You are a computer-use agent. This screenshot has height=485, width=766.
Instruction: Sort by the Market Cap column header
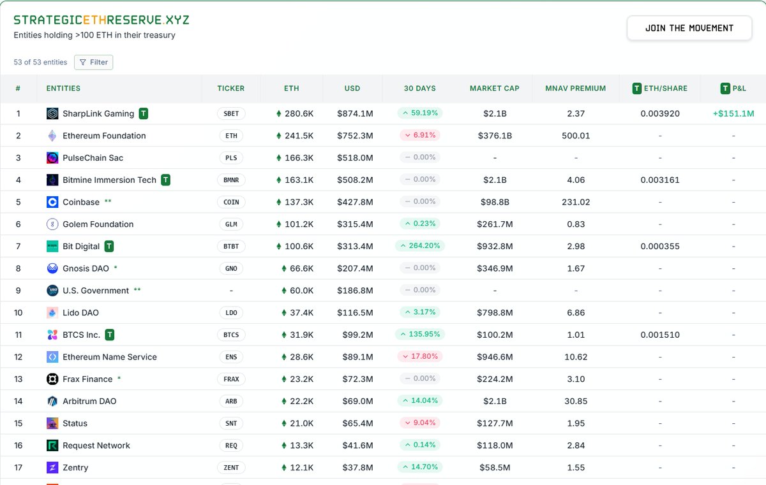[x=495, y=89]
